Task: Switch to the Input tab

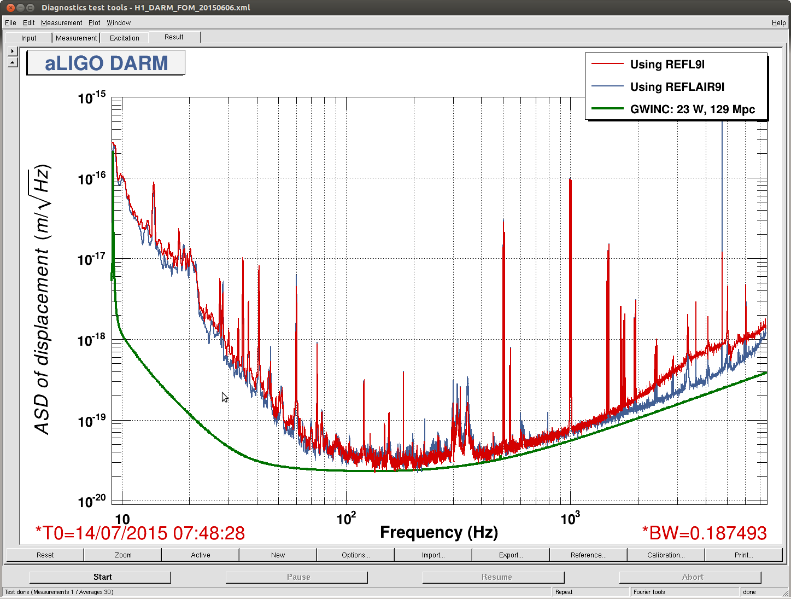Action: tap(28, 38)
